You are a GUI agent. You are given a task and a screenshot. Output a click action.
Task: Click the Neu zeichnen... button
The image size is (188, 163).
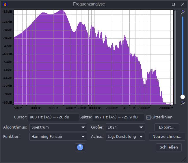pos(167,137)
